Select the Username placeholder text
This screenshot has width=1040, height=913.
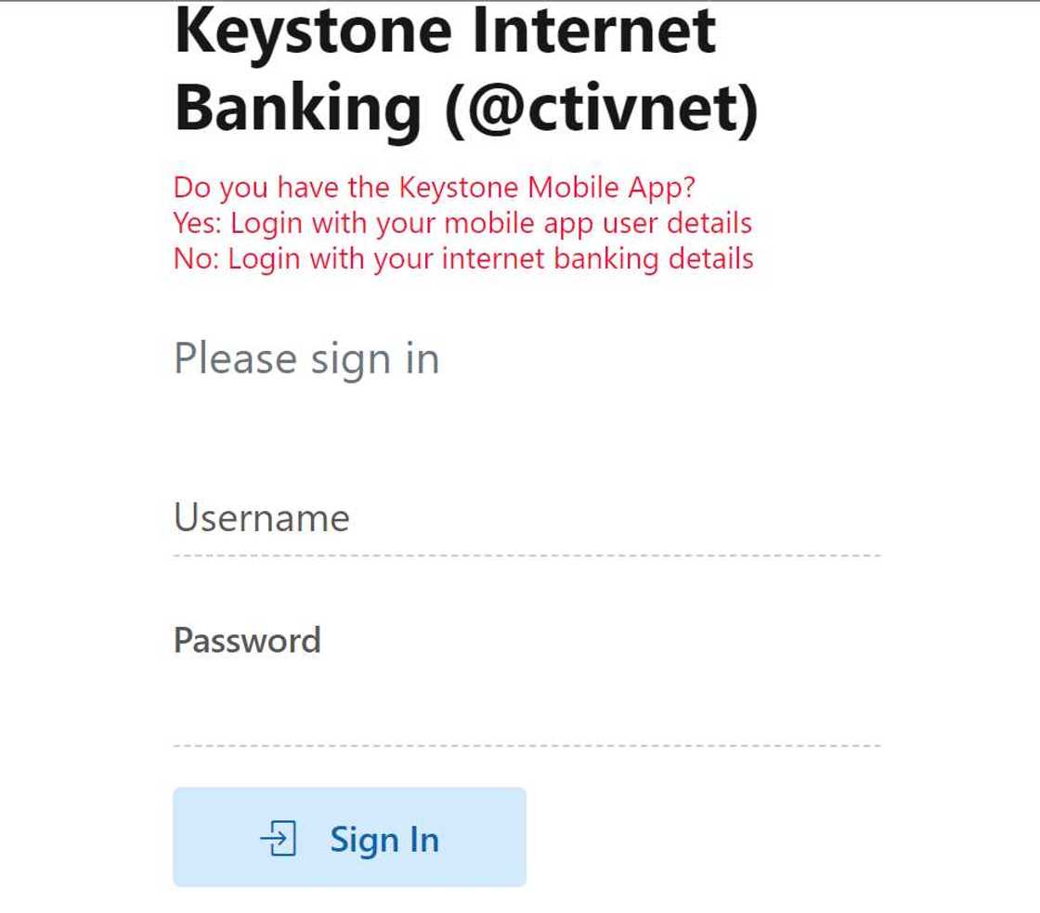262,518
